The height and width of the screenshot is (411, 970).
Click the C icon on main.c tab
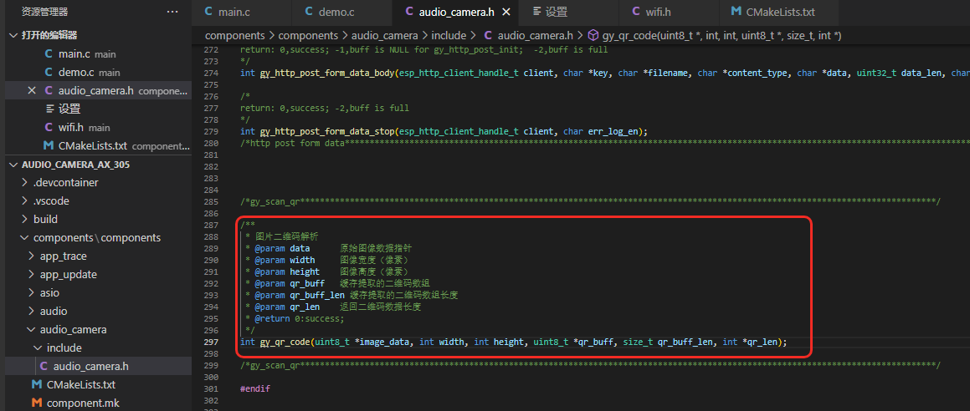click(208, 11)
